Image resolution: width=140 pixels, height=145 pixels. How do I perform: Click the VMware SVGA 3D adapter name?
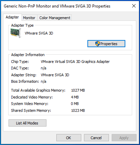39,33
